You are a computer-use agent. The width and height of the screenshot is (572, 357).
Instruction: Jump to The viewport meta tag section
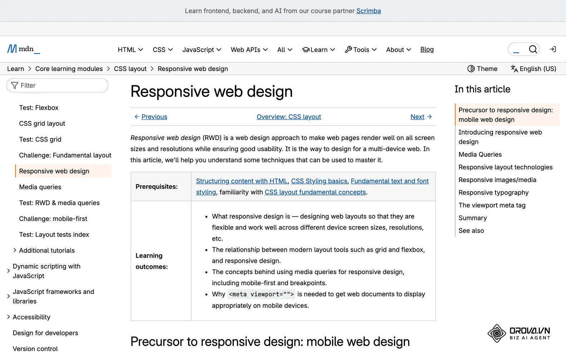click(492, 205)
